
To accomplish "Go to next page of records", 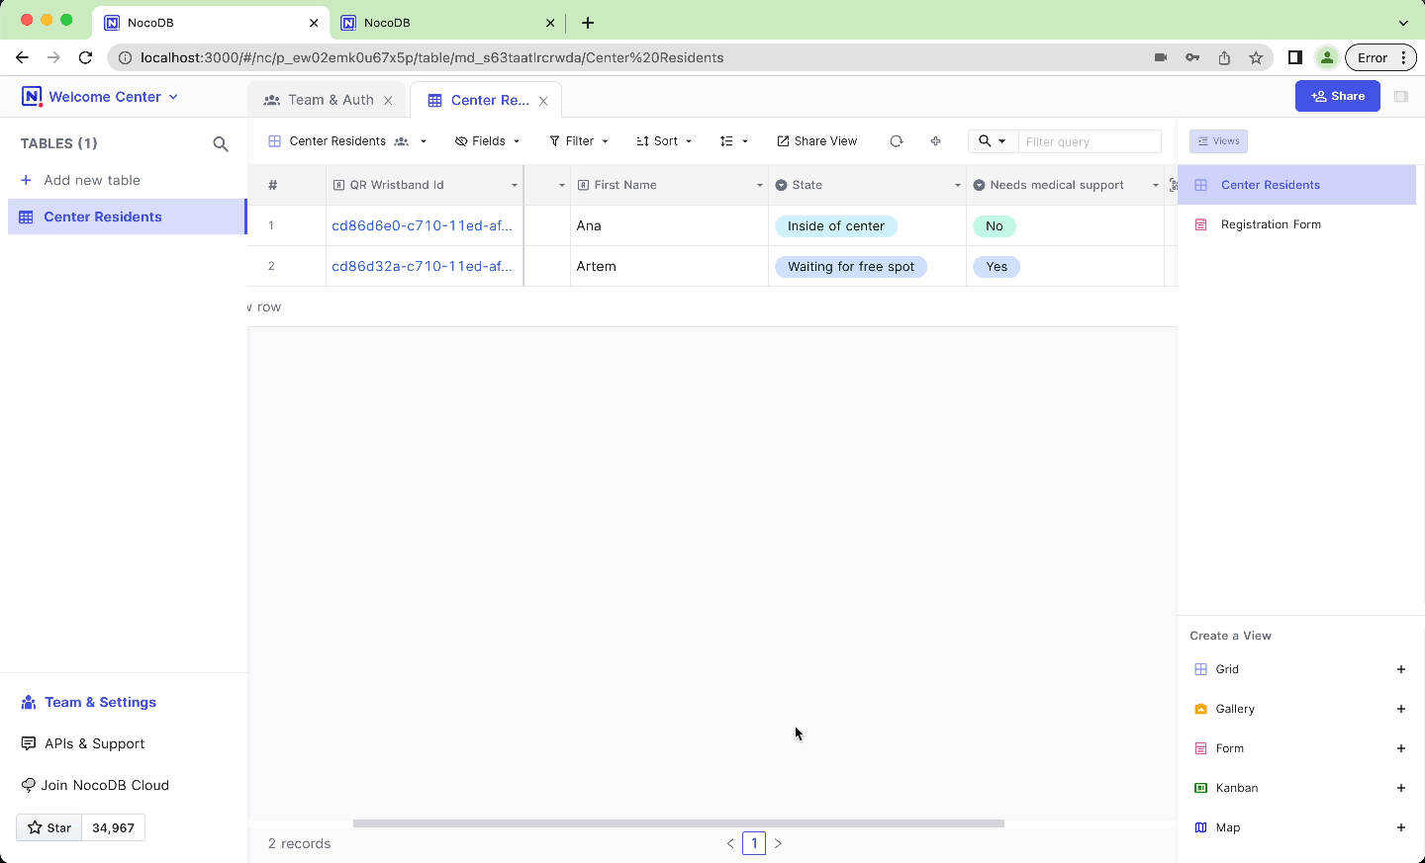I will [x=778, y=843].
